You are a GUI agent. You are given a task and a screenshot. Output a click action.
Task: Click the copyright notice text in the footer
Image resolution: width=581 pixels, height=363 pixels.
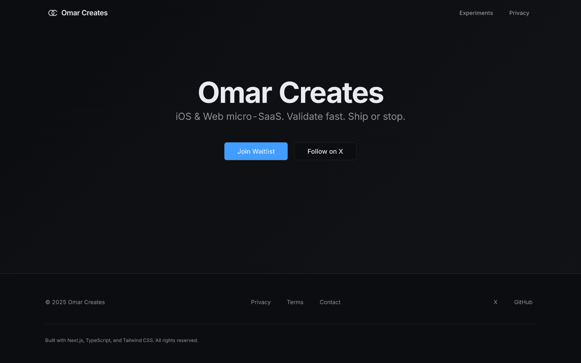75,302
